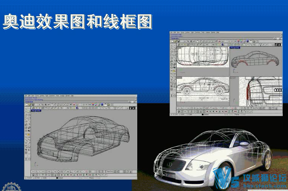Click Open folder icon in four-viewport Rhino window

coord(176,41)
